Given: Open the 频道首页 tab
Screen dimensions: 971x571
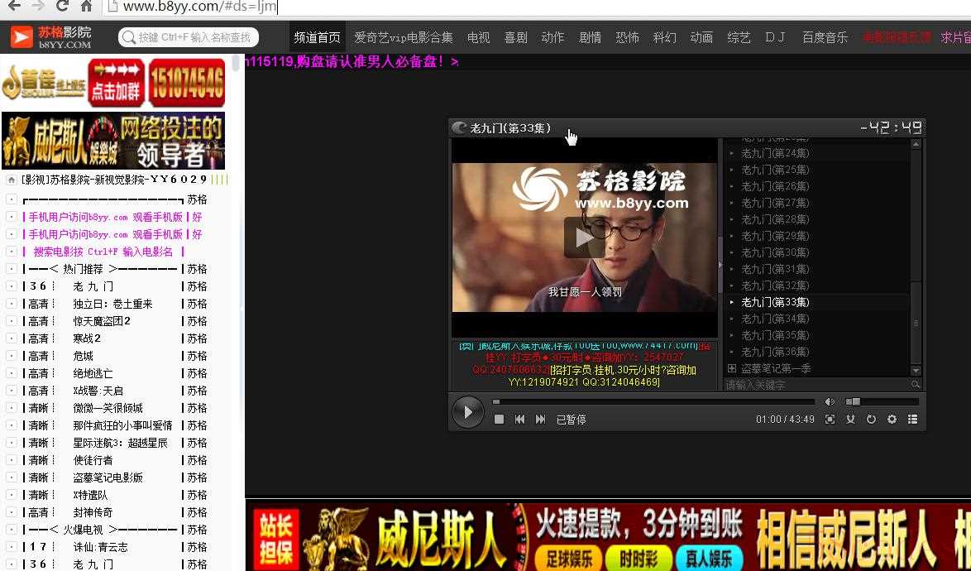Looking at the screenshot, I should point(317,37).
